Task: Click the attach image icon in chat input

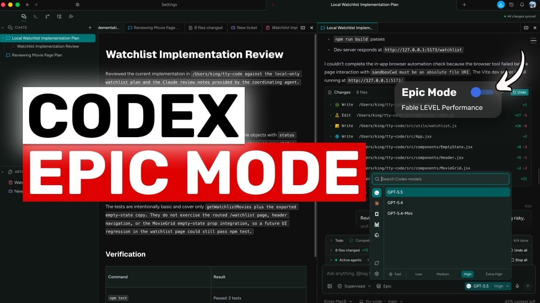Action: point(330,286)
